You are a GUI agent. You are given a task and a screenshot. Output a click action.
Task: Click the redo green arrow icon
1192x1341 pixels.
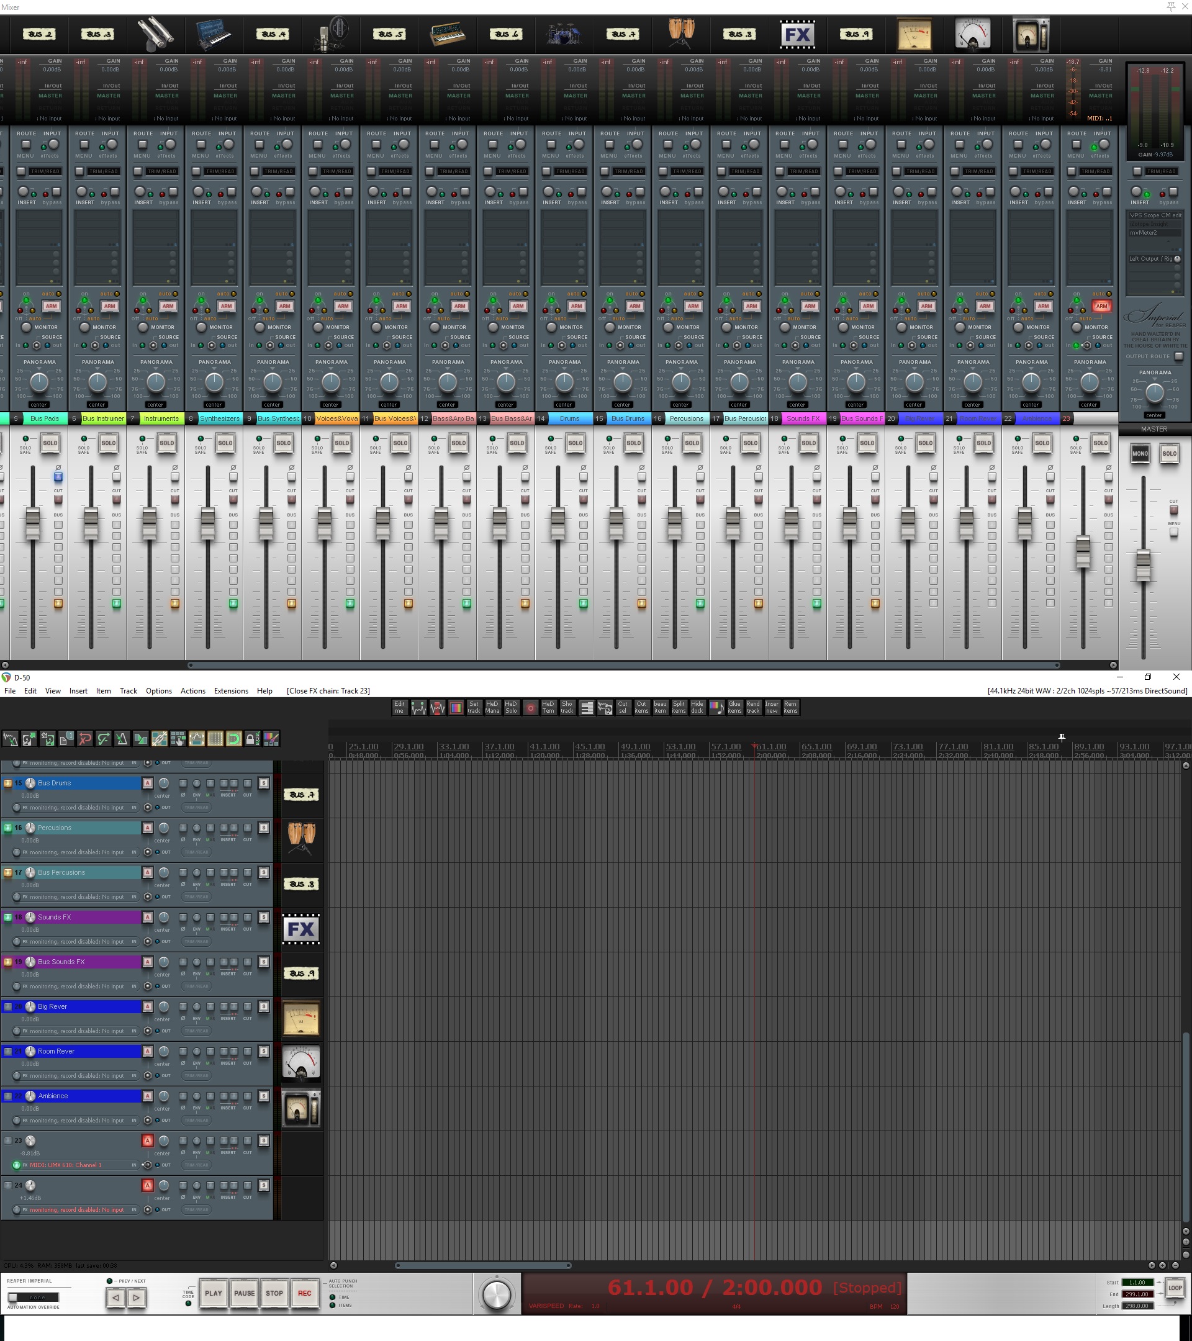pyautogui.click(x=104, y=739)
